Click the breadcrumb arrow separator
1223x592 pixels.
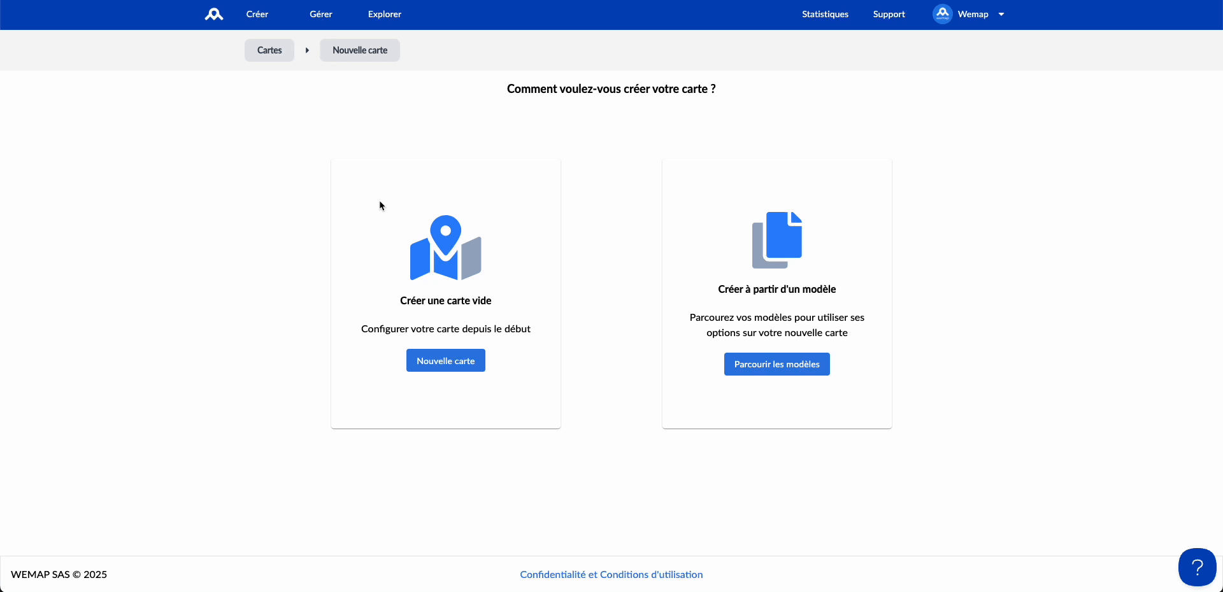307,50
